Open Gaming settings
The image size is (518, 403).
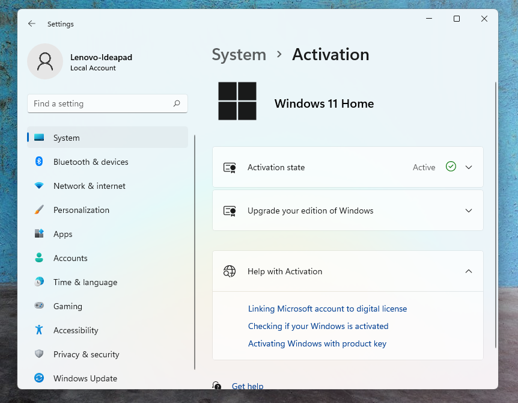(x=108, y=306)
